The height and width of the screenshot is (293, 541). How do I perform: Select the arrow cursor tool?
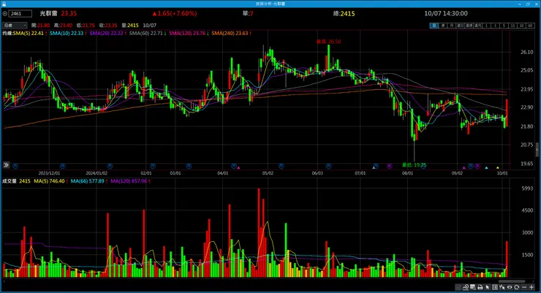click(x=488, y=287)
